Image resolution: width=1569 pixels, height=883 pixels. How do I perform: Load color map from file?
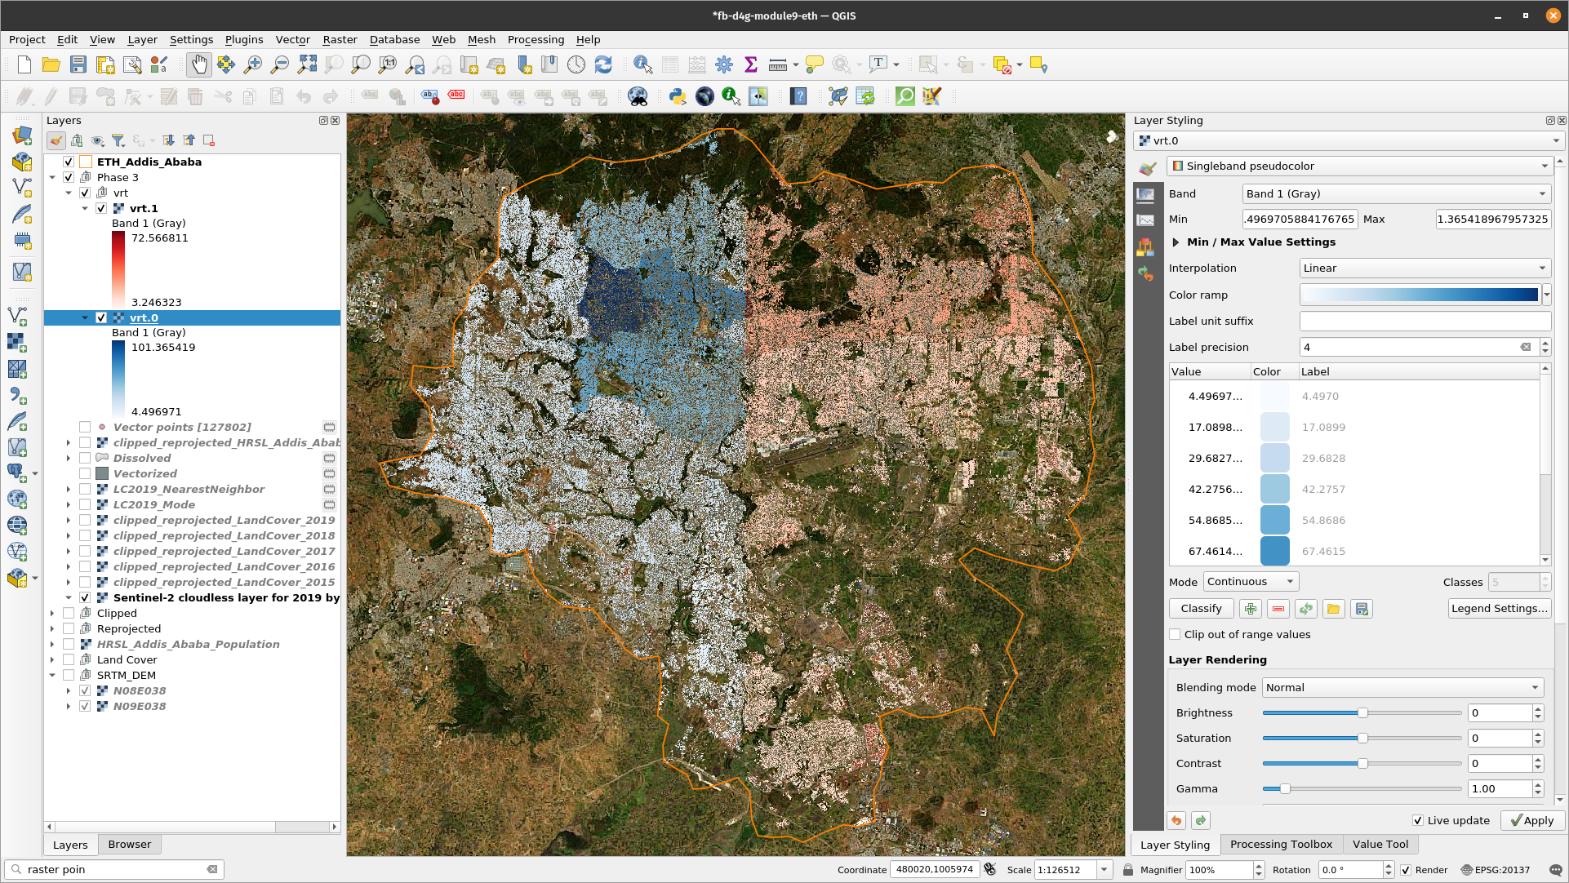(x=1334, y=609)
